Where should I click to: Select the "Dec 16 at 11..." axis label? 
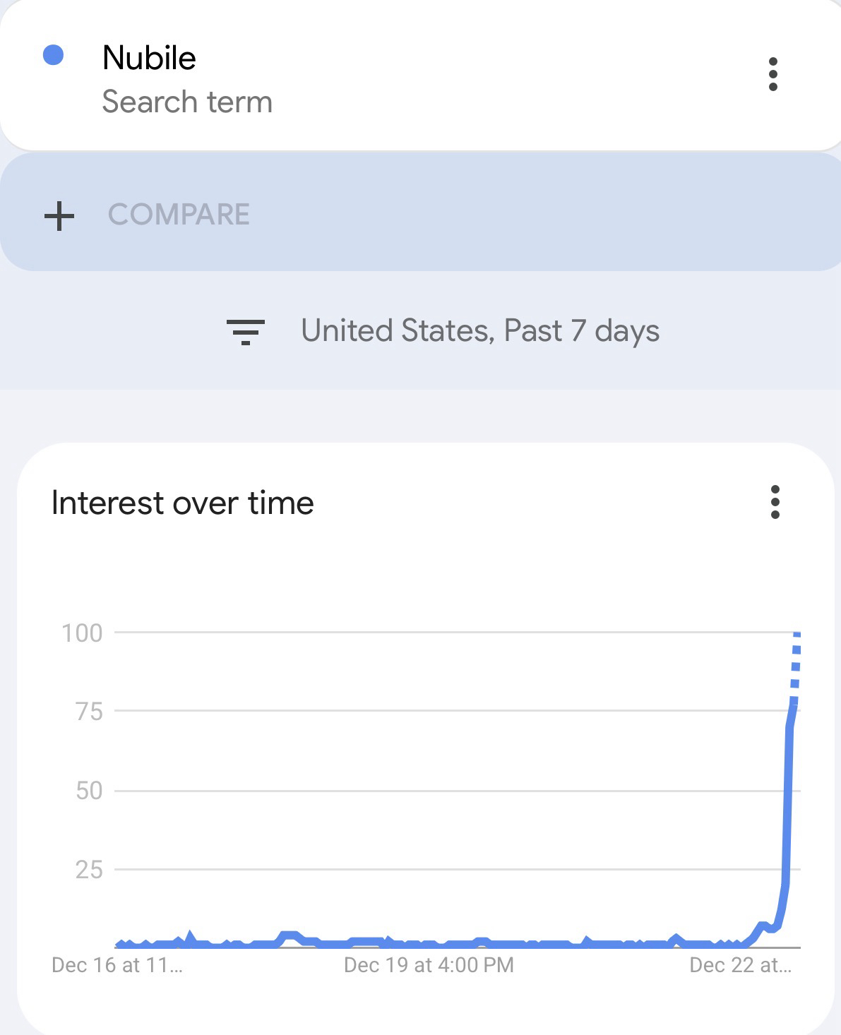coord(117,965)
